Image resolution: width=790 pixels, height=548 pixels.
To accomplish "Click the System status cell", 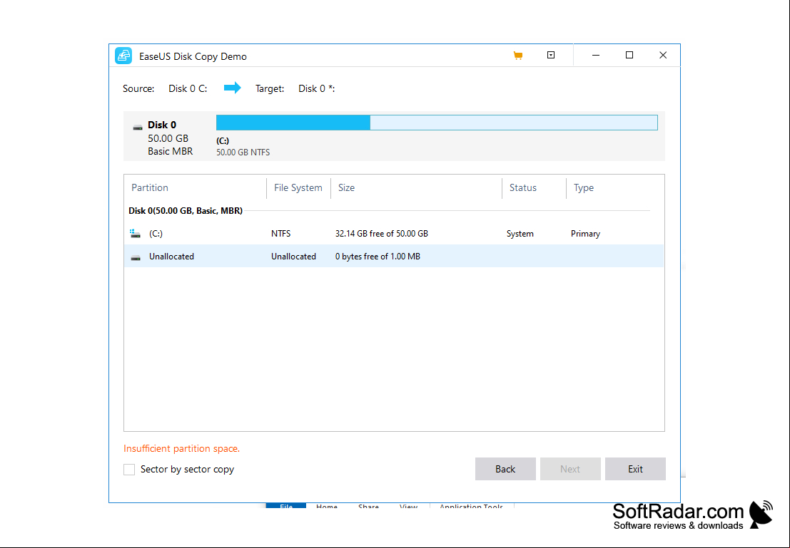I will tap(520, 234).
